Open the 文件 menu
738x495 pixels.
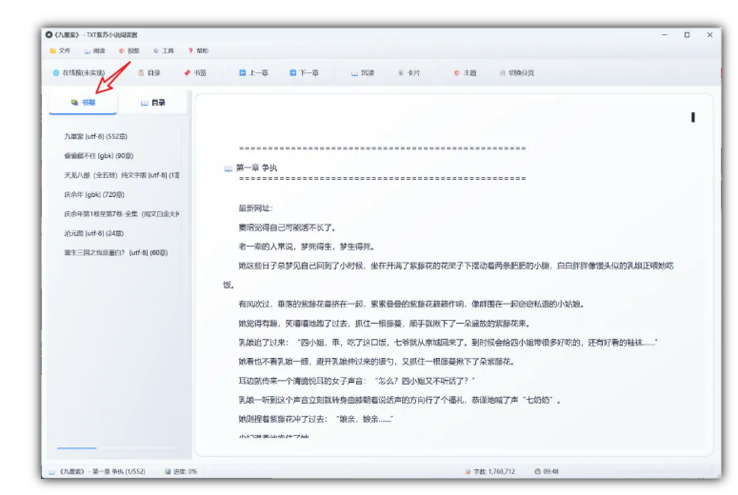click(60, 50)
